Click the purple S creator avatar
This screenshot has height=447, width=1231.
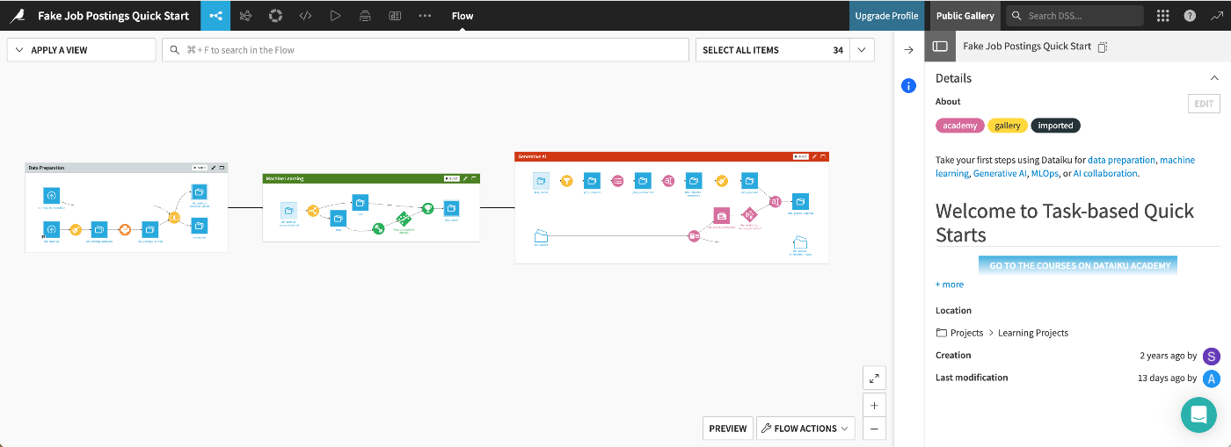pyautogui.click(x=1212, y=356)
